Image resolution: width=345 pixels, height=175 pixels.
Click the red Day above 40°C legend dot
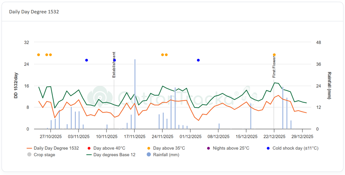(x=89, y=148)
